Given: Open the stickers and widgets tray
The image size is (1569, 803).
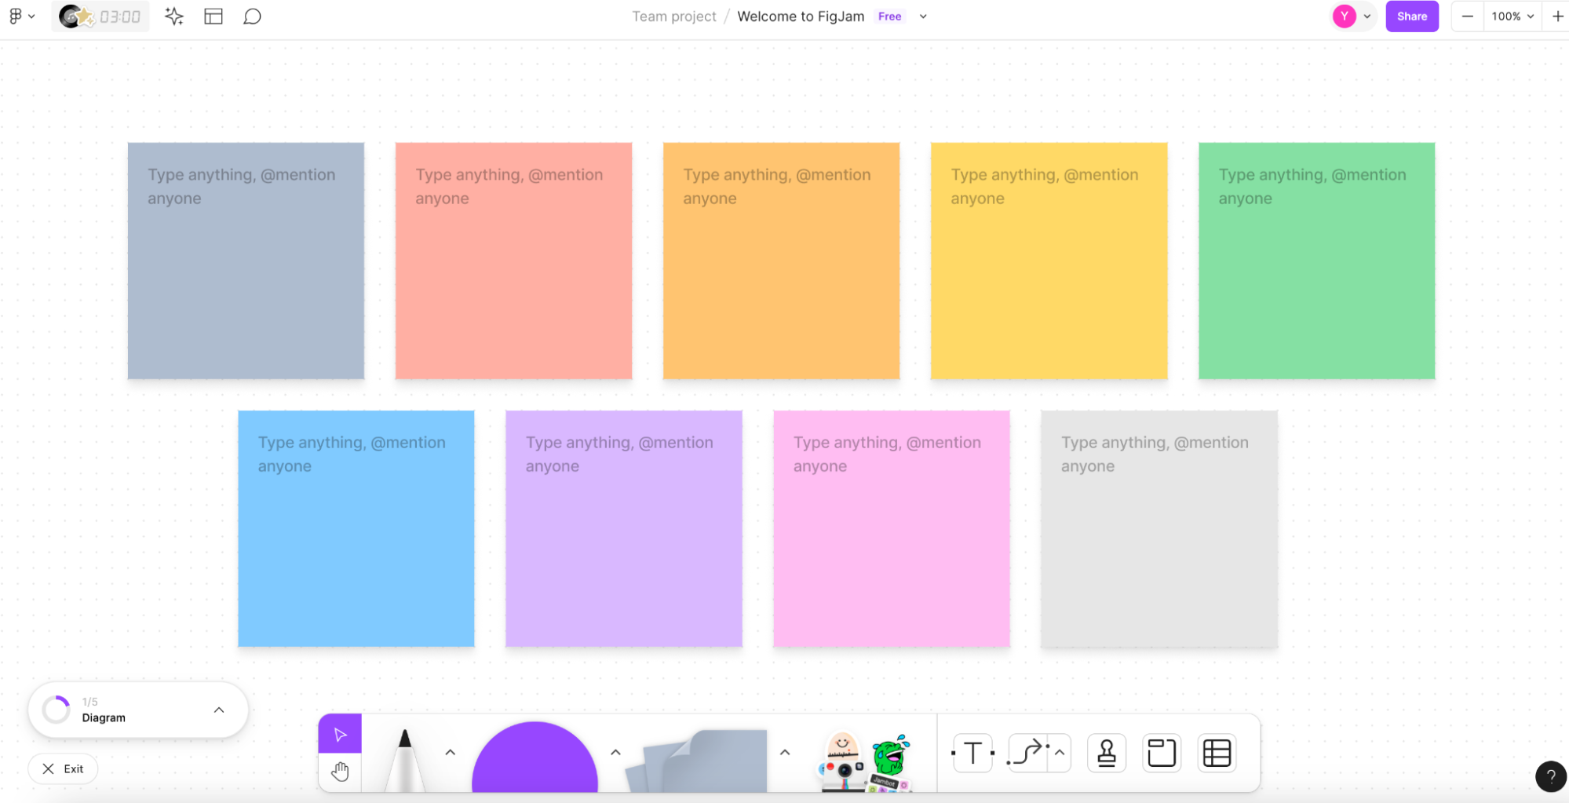Looking at the screenshot, I should coord(865,762).
